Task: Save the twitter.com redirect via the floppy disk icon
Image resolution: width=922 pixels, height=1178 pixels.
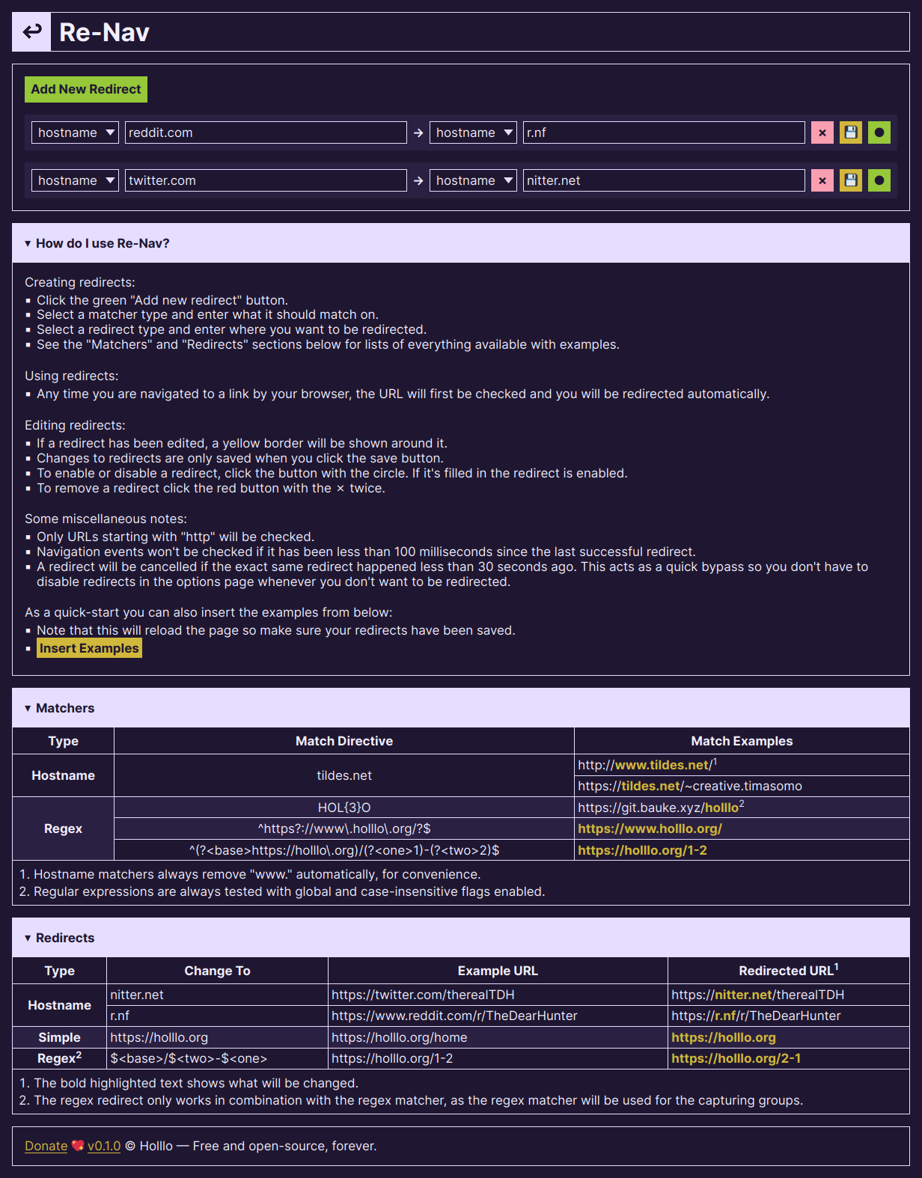Action: point(851,180)
